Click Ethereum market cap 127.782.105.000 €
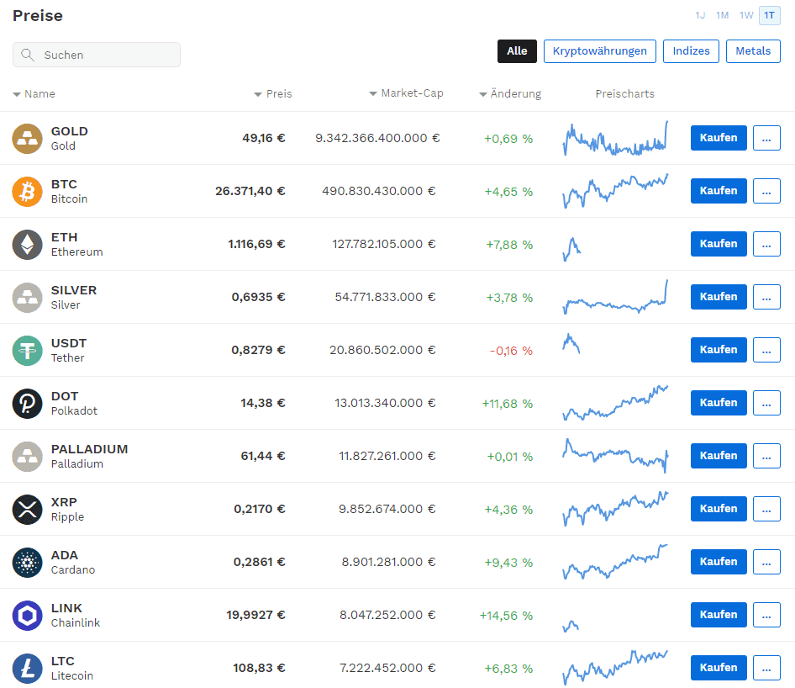795x688 pixels. 384,244
